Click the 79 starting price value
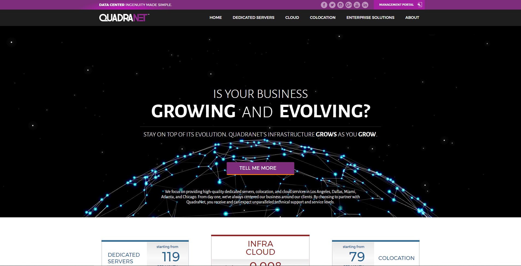This screenshot has height=266, width=521. coord(357,257)
